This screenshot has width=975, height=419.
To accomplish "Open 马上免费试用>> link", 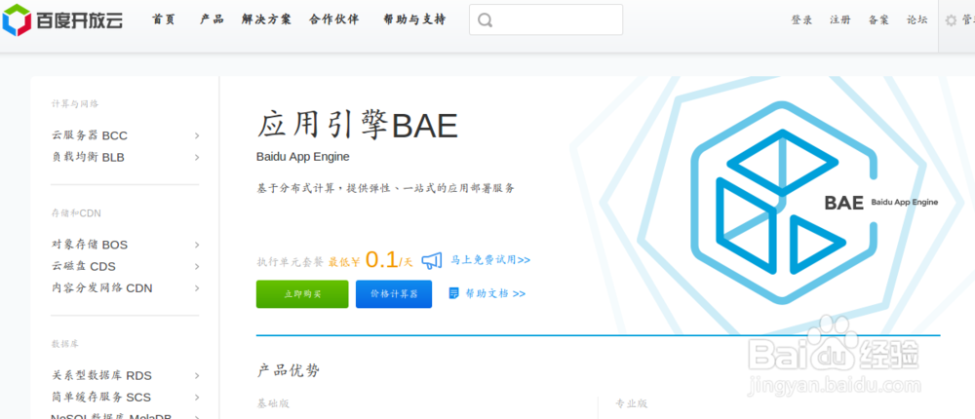I will click(x=490, y=260).
